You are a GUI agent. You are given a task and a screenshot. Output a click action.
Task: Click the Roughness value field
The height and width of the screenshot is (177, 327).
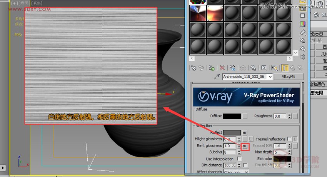[x=280, y=116]
